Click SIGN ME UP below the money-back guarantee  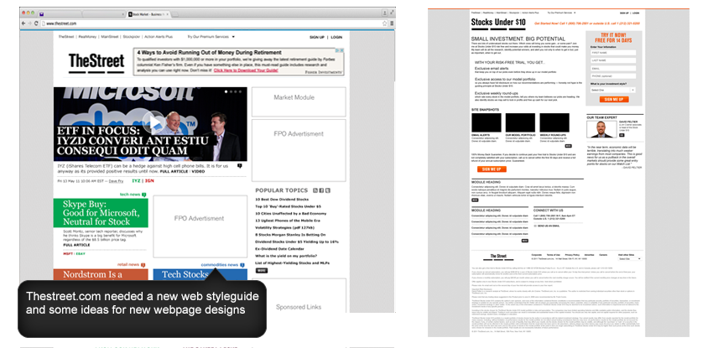click(x=492, y=169)
